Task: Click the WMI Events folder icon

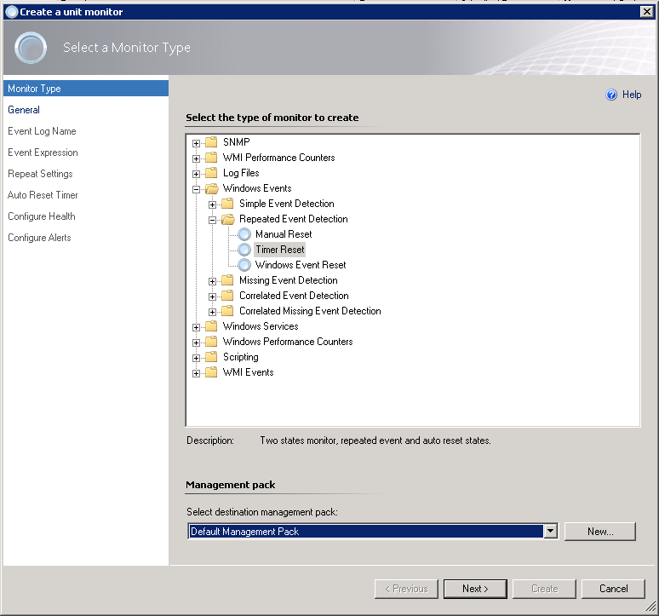Action: tap(211, 372)
